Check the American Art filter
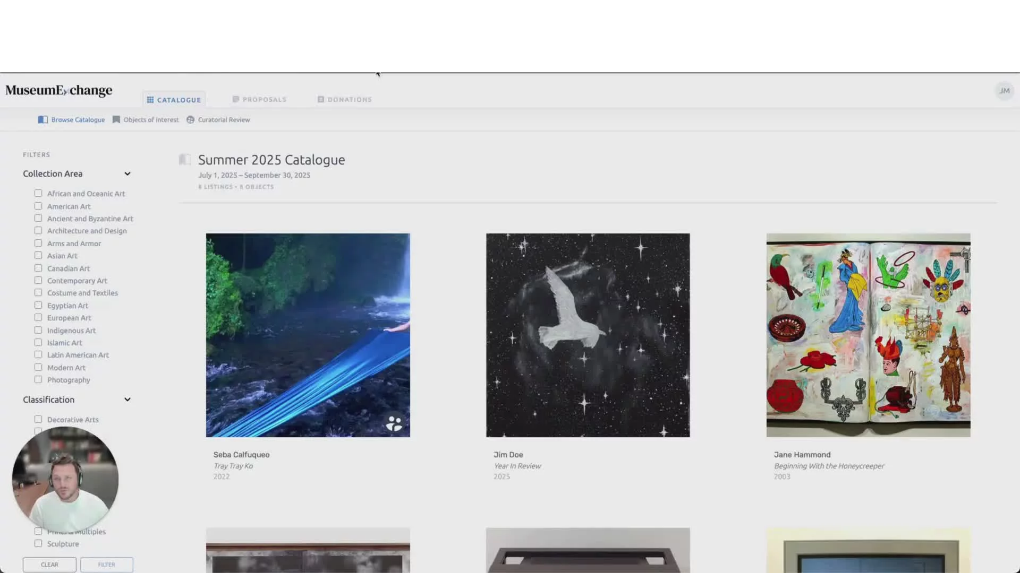The image size is (1020, 573). click(x=38, y=206)
